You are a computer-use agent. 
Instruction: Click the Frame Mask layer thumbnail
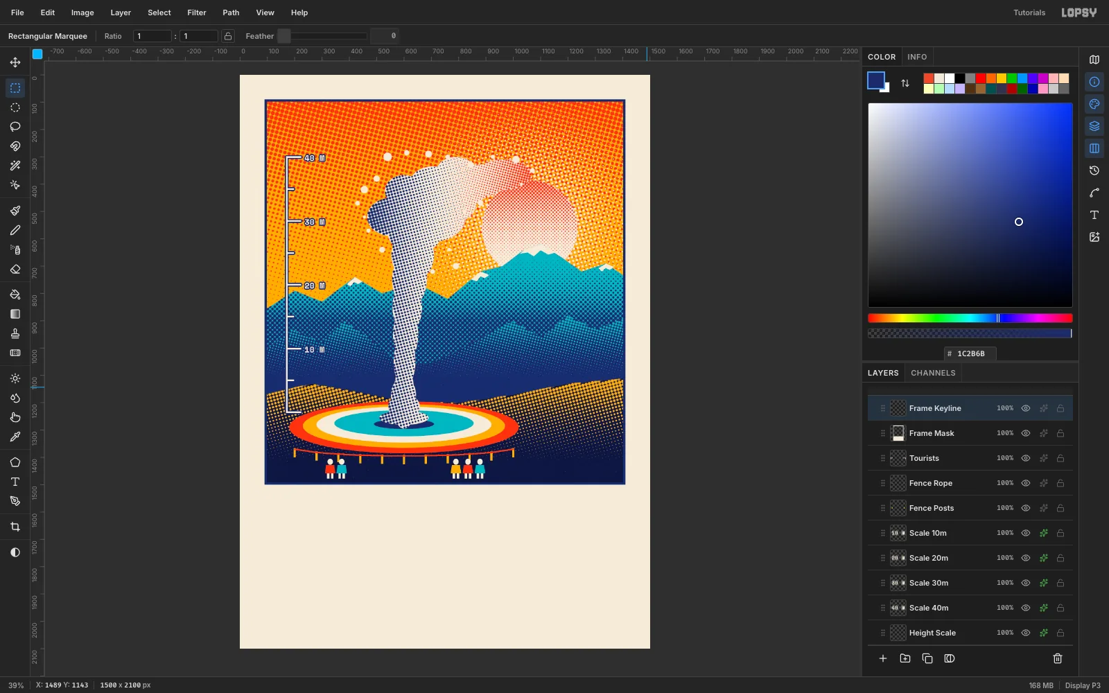point(898,433)
